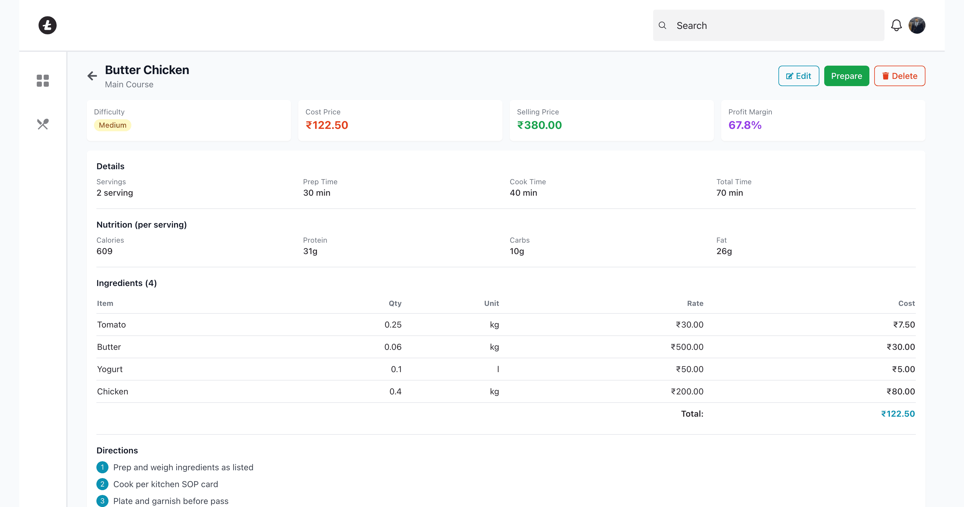Image resolution: width=964 pixels, height=507 pixels.
Task: Click the search magnifier icon
Action: (662, 25)
